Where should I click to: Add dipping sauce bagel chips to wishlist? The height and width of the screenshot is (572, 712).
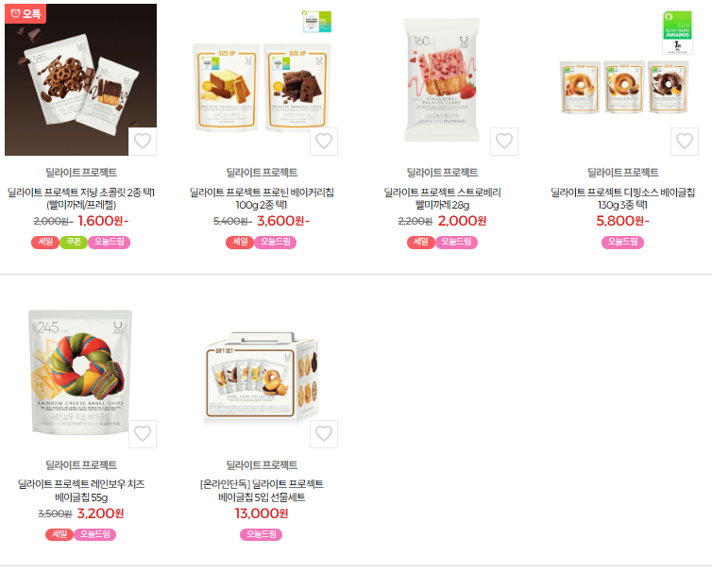coord(685,142)
